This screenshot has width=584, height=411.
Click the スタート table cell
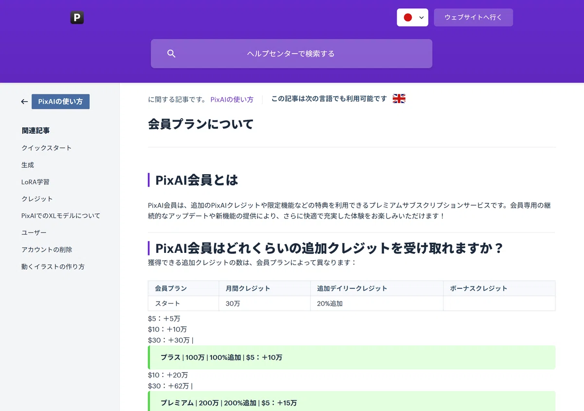point(183,304)
